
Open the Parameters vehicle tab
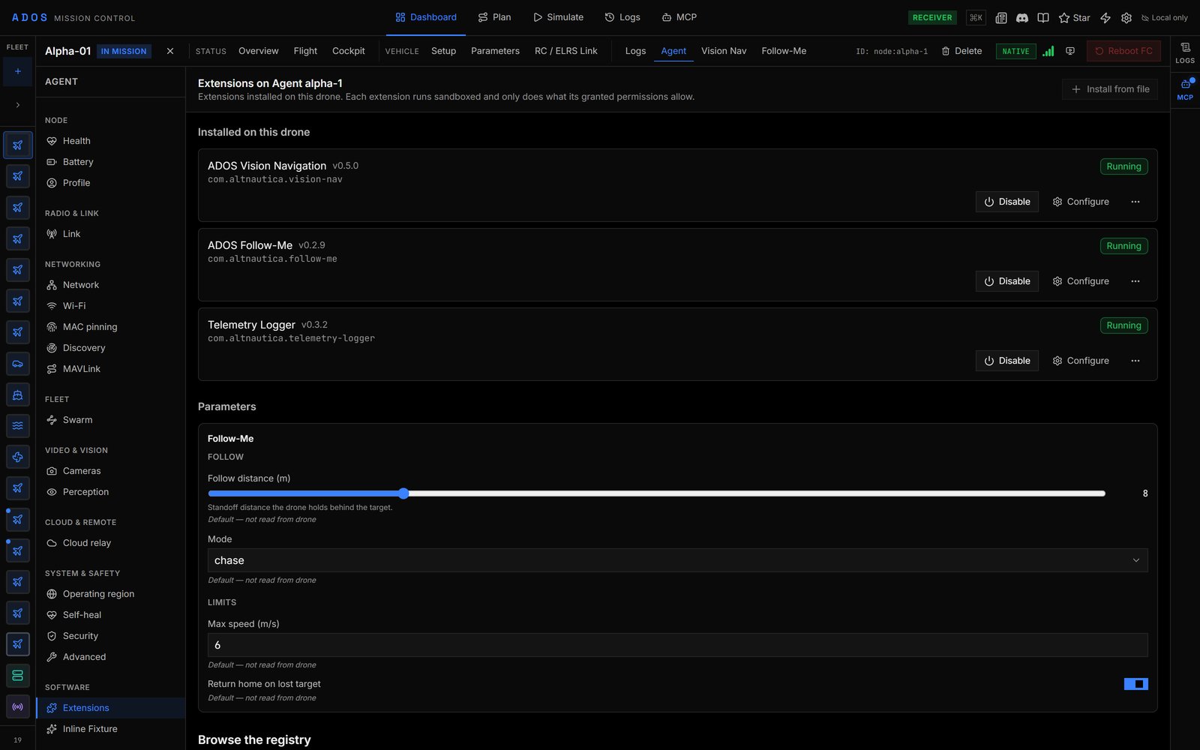(x=495, y=51)
